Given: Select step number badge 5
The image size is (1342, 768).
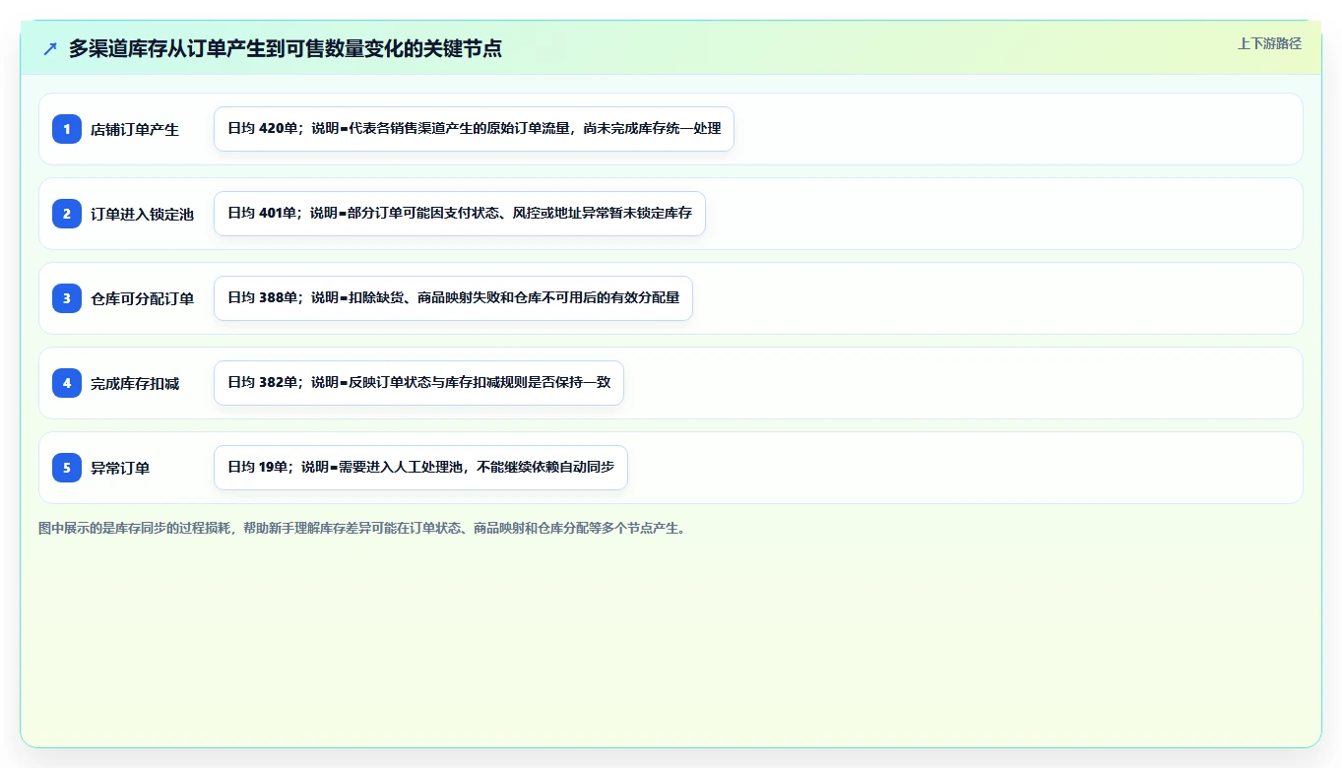Looking at the screenshot, I should pos(67,468).
